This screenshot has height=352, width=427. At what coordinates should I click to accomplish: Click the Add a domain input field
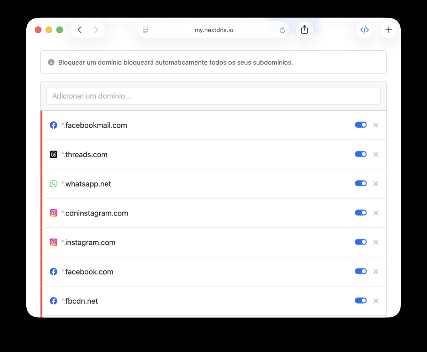(213, 96)
